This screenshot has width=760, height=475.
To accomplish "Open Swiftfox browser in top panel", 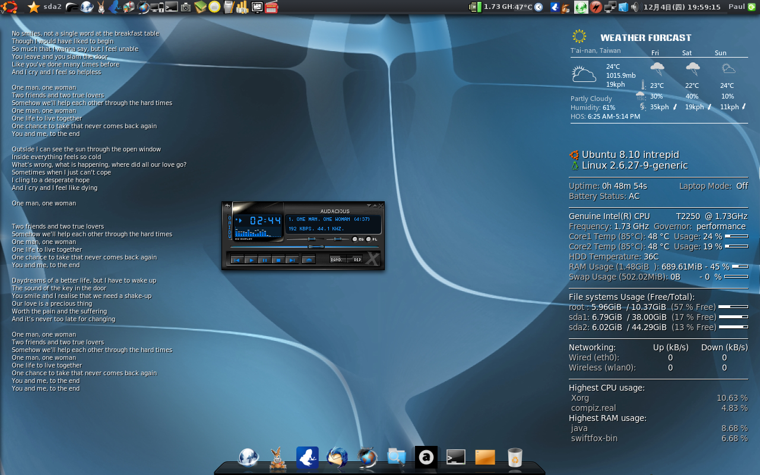I will (x=143, y=7).
